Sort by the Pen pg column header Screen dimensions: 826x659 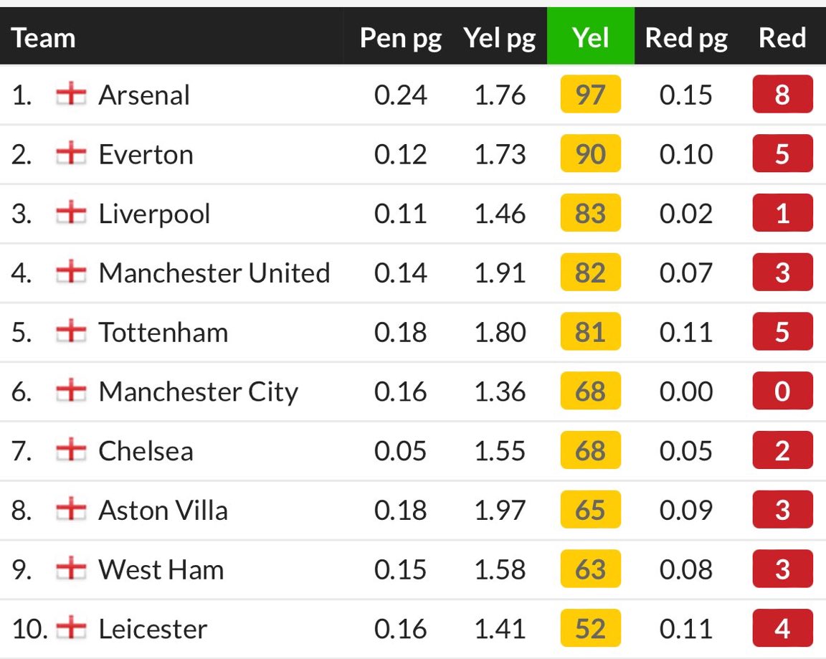click(x=400, y=37)
